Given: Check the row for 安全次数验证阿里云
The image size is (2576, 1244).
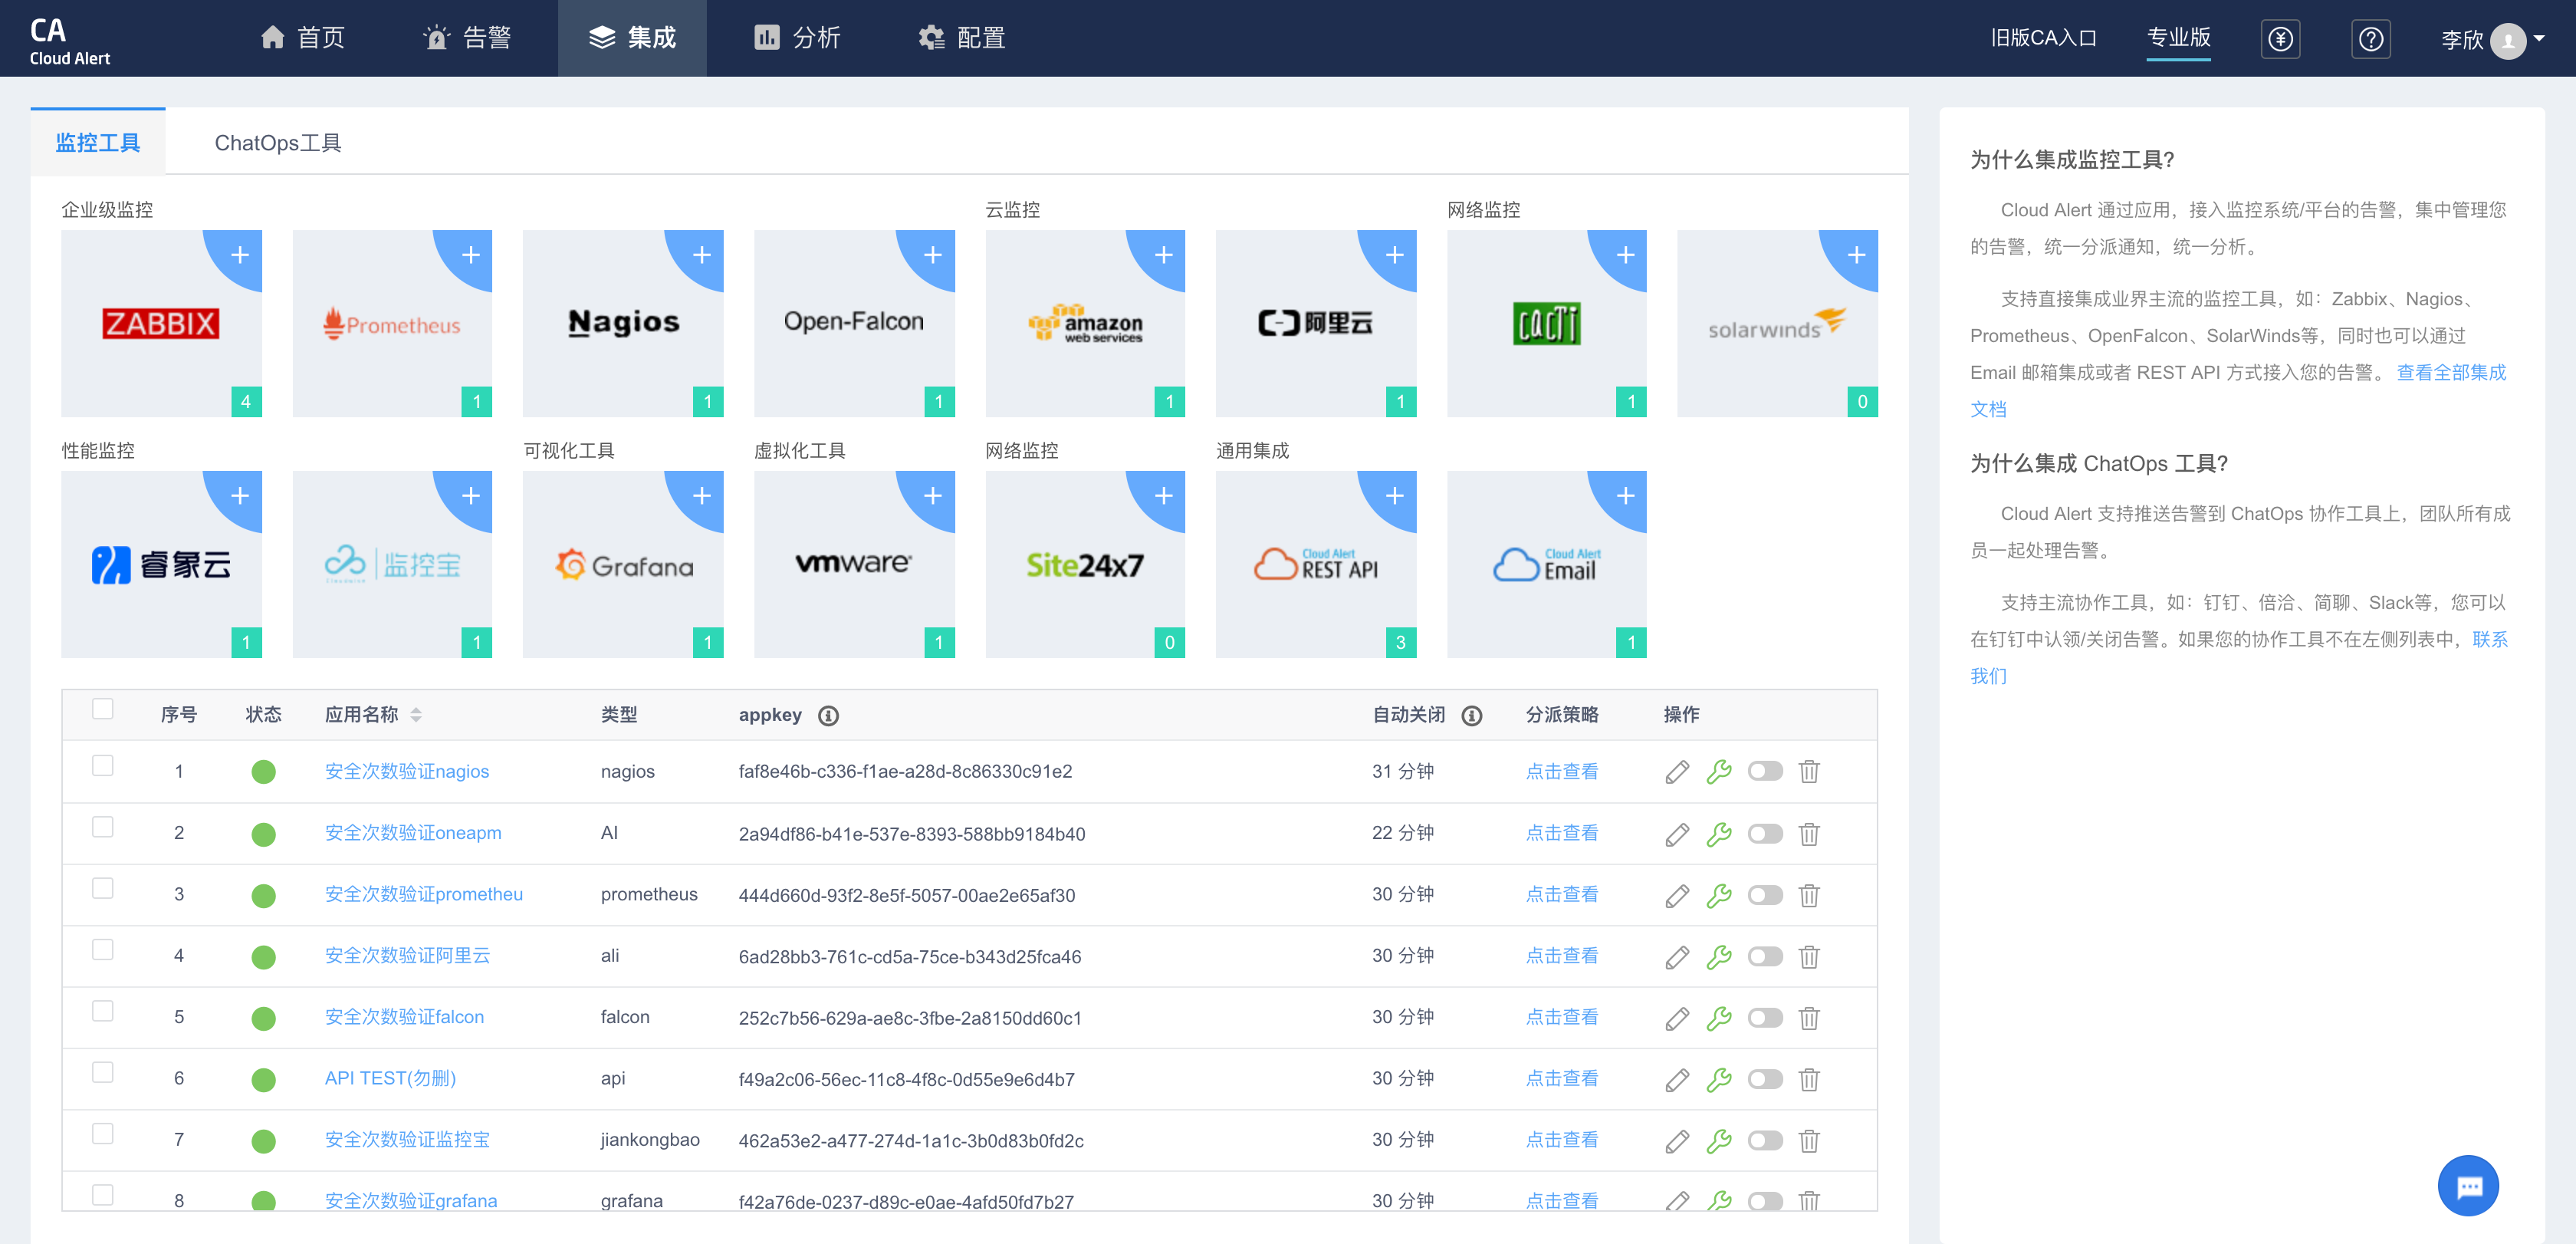Looking at the screenshot, I should [x=102, y=950].
